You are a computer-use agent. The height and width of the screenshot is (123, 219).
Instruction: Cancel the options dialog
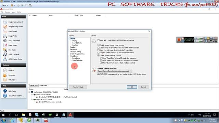pyautogui.click(x=143, y=87)
